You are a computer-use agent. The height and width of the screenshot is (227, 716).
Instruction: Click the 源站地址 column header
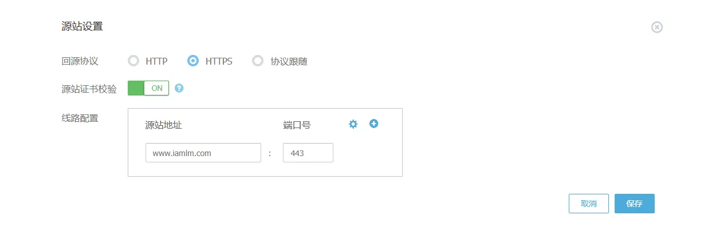point(164,125)
